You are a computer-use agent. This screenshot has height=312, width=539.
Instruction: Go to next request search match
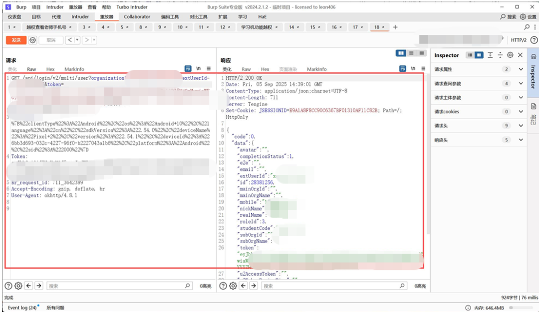pos(39,286)
